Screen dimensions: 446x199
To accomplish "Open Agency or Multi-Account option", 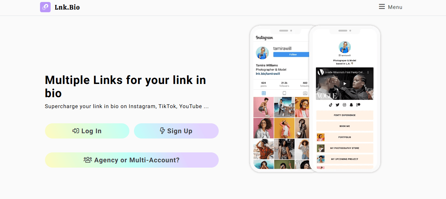I will pos(132,160).
